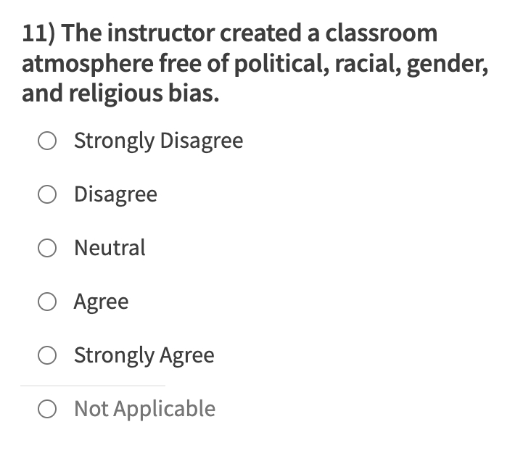Choose the Not Applicable radio button
531x464 pixels.
pyautogui.click(x=47, y=409)
